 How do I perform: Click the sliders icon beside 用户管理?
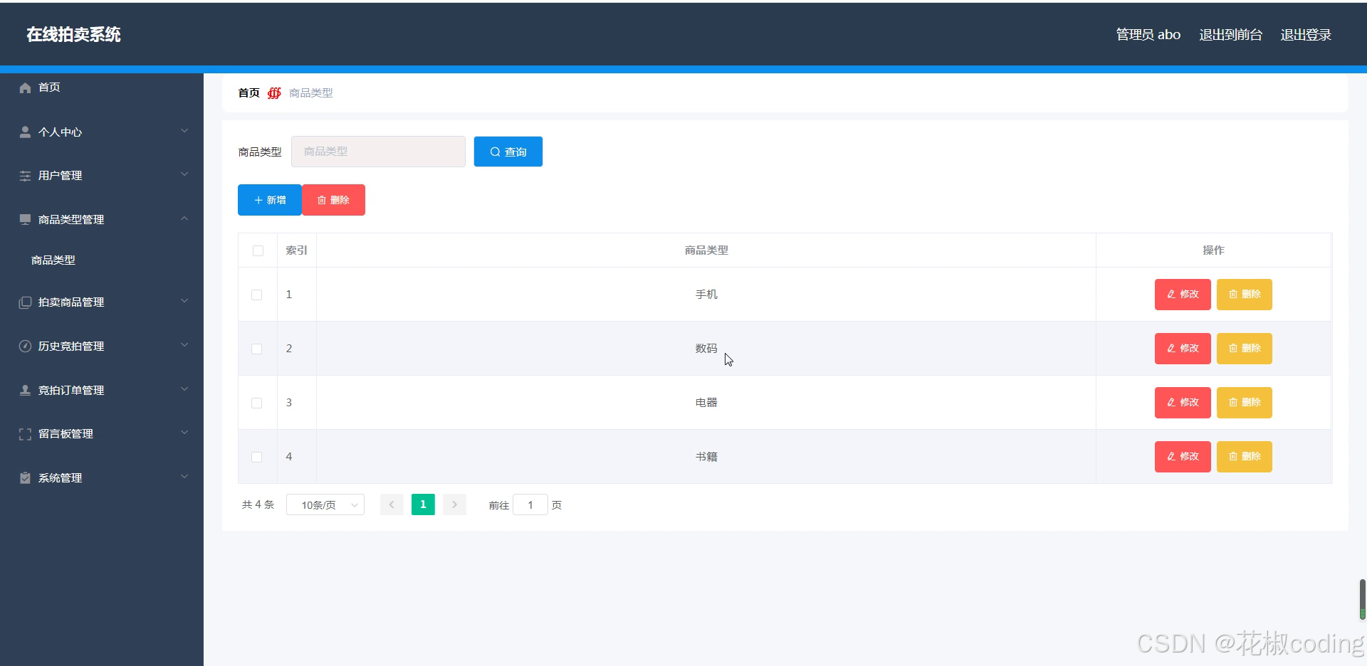(x=25, y=176)
